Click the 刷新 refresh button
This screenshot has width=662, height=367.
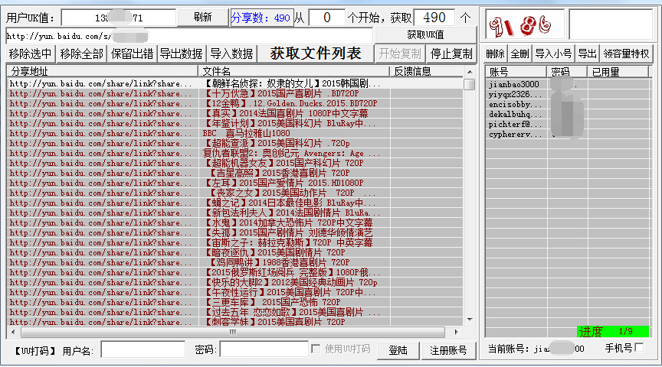(x=202, y=18)
